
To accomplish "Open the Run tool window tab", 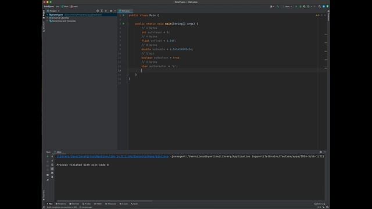I will tap(50, 204).
